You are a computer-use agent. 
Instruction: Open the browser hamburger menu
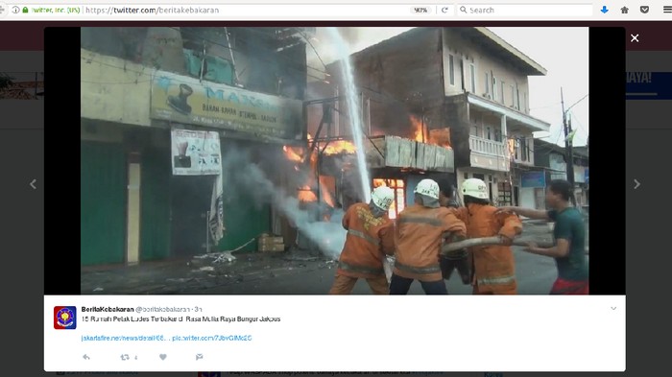pos(667,10)
